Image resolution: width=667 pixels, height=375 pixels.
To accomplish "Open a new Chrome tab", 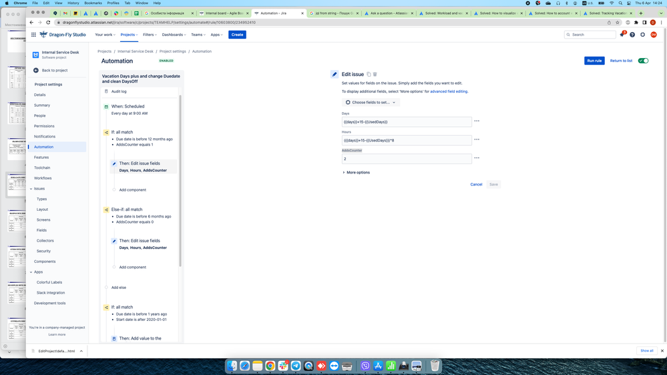I will 641,13.
